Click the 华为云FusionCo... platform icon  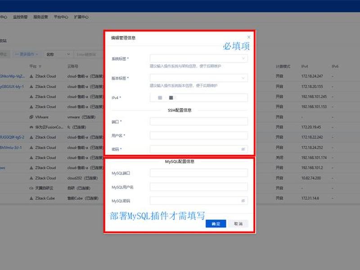pos(31,127)
